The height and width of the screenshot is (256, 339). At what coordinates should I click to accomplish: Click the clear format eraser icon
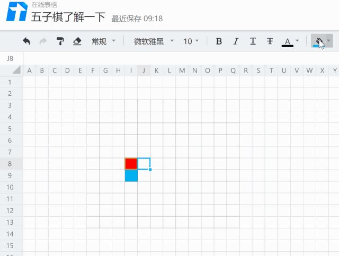[x=77, y=41]
